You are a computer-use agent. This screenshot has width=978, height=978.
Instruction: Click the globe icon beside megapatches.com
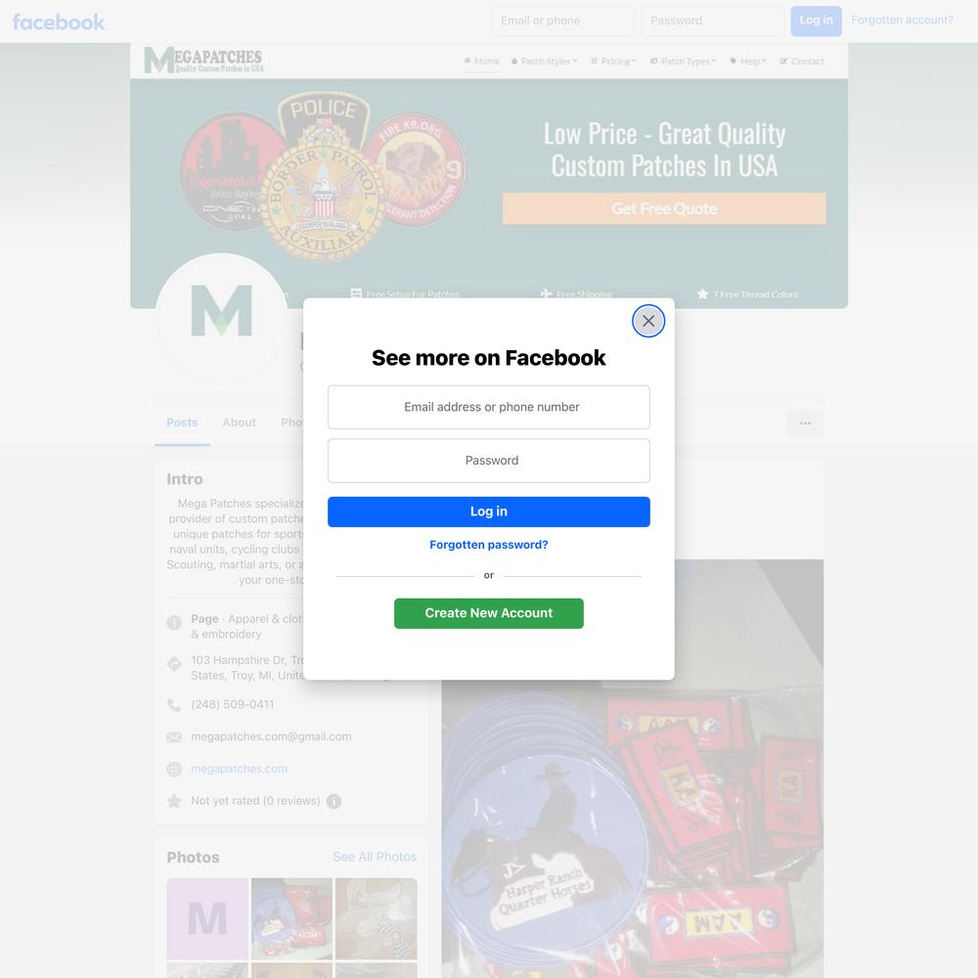pos(174,769)
